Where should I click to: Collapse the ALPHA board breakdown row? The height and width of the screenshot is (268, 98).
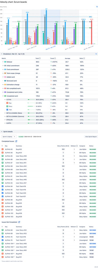(x=5, y=100)
